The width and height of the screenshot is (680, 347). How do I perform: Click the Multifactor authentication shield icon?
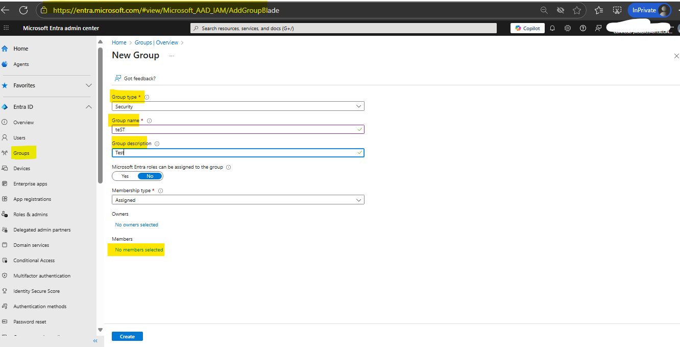click(x=5, y=275)
